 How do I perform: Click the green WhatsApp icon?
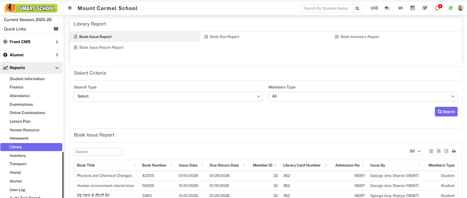[450, 8]
